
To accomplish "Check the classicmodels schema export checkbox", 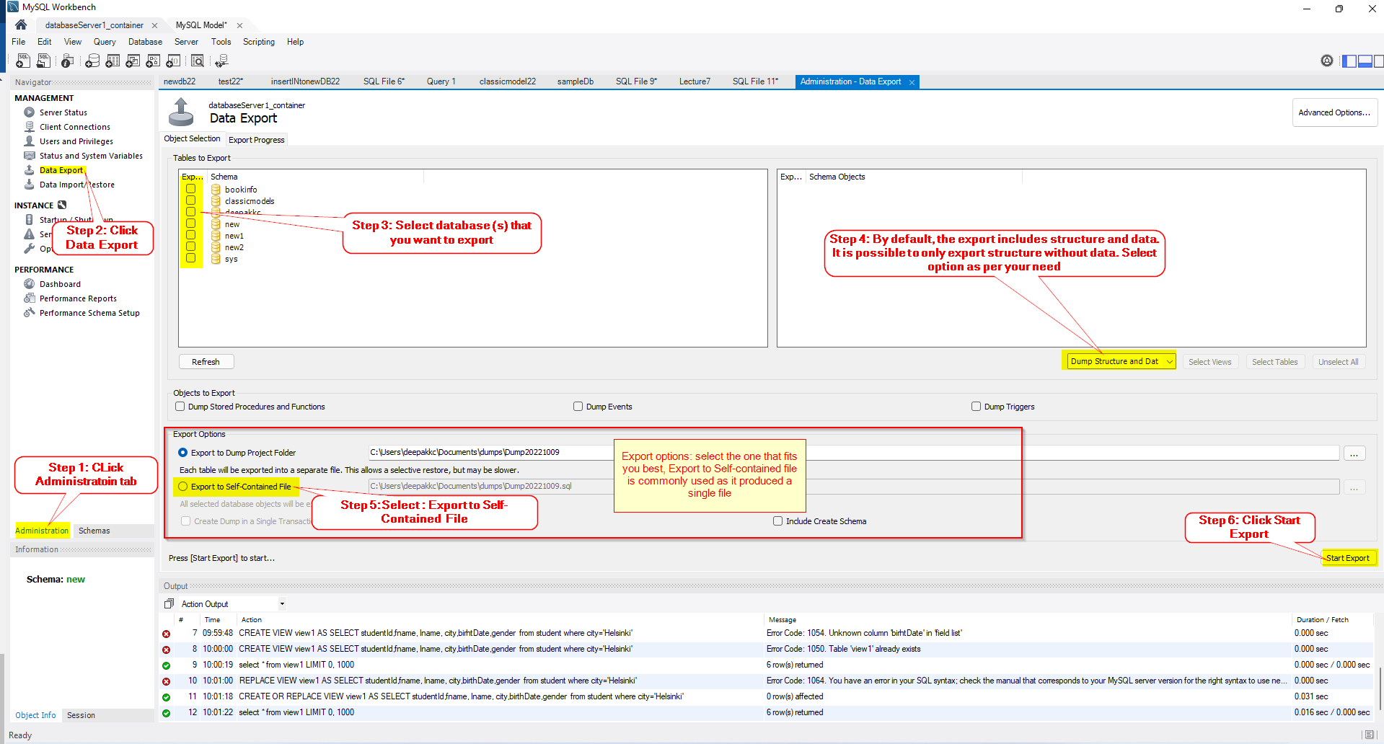I will coord(190,200).
